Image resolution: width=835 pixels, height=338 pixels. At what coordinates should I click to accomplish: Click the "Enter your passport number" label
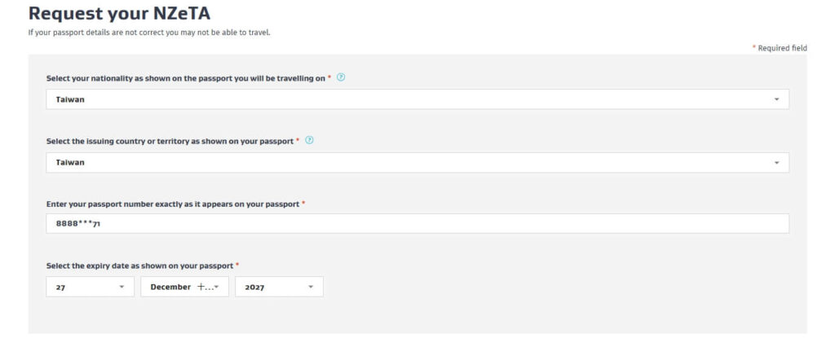click(x=173, y=203)
